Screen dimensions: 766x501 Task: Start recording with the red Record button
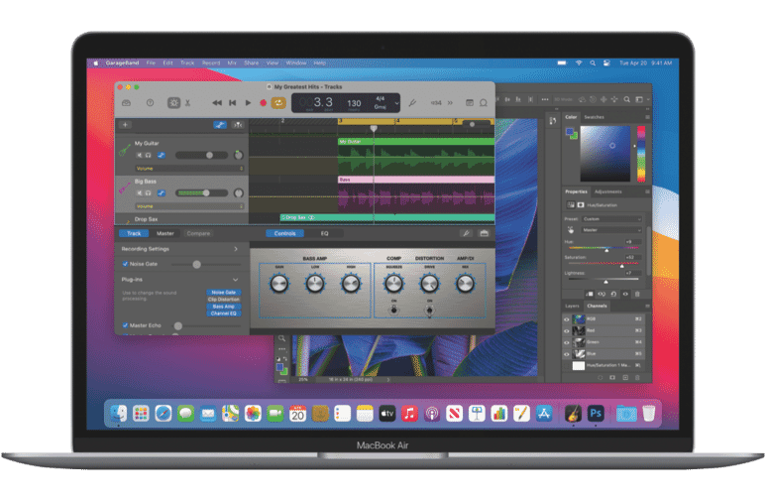(264, 103)
